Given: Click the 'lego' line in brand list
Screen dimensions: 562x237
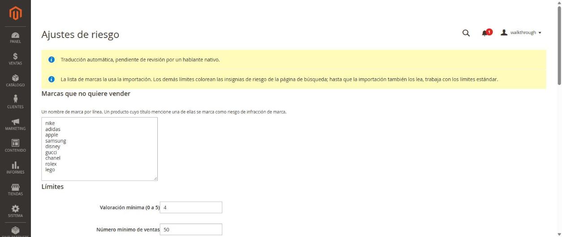Looking at the screenshot, I should (x=50, y=170).
